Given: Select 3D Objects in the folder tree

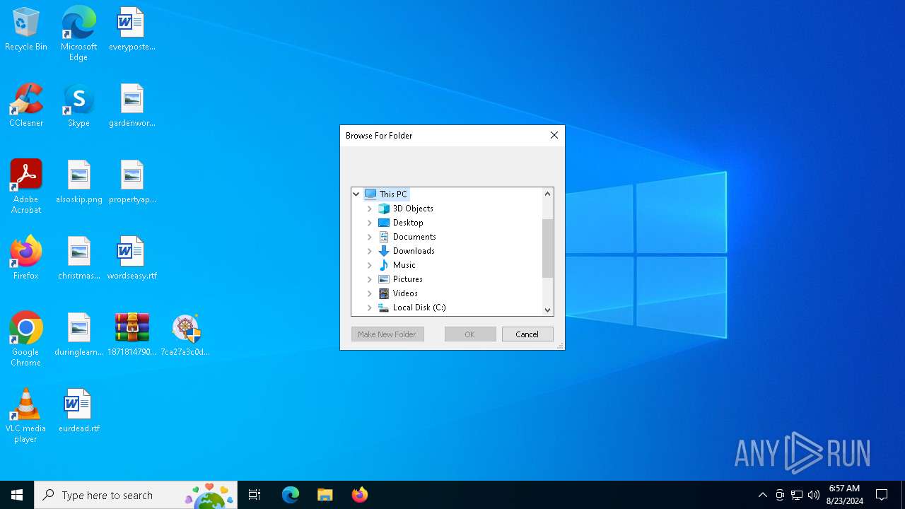Looking at the screenshot, I should [406, 209].
